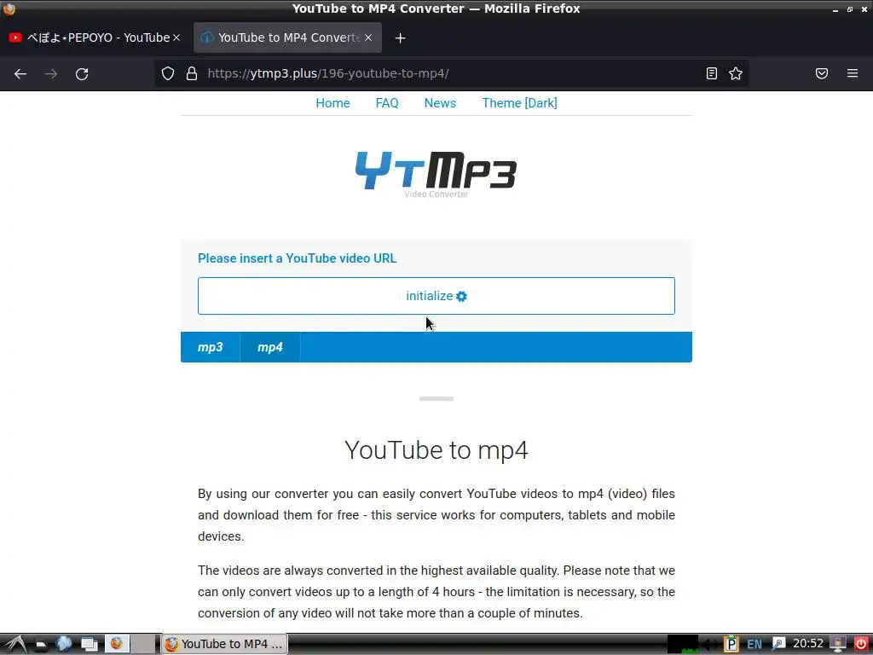The image size is (873, 655).
Task: Open the system start menu icon
Action: click(15, 644)
